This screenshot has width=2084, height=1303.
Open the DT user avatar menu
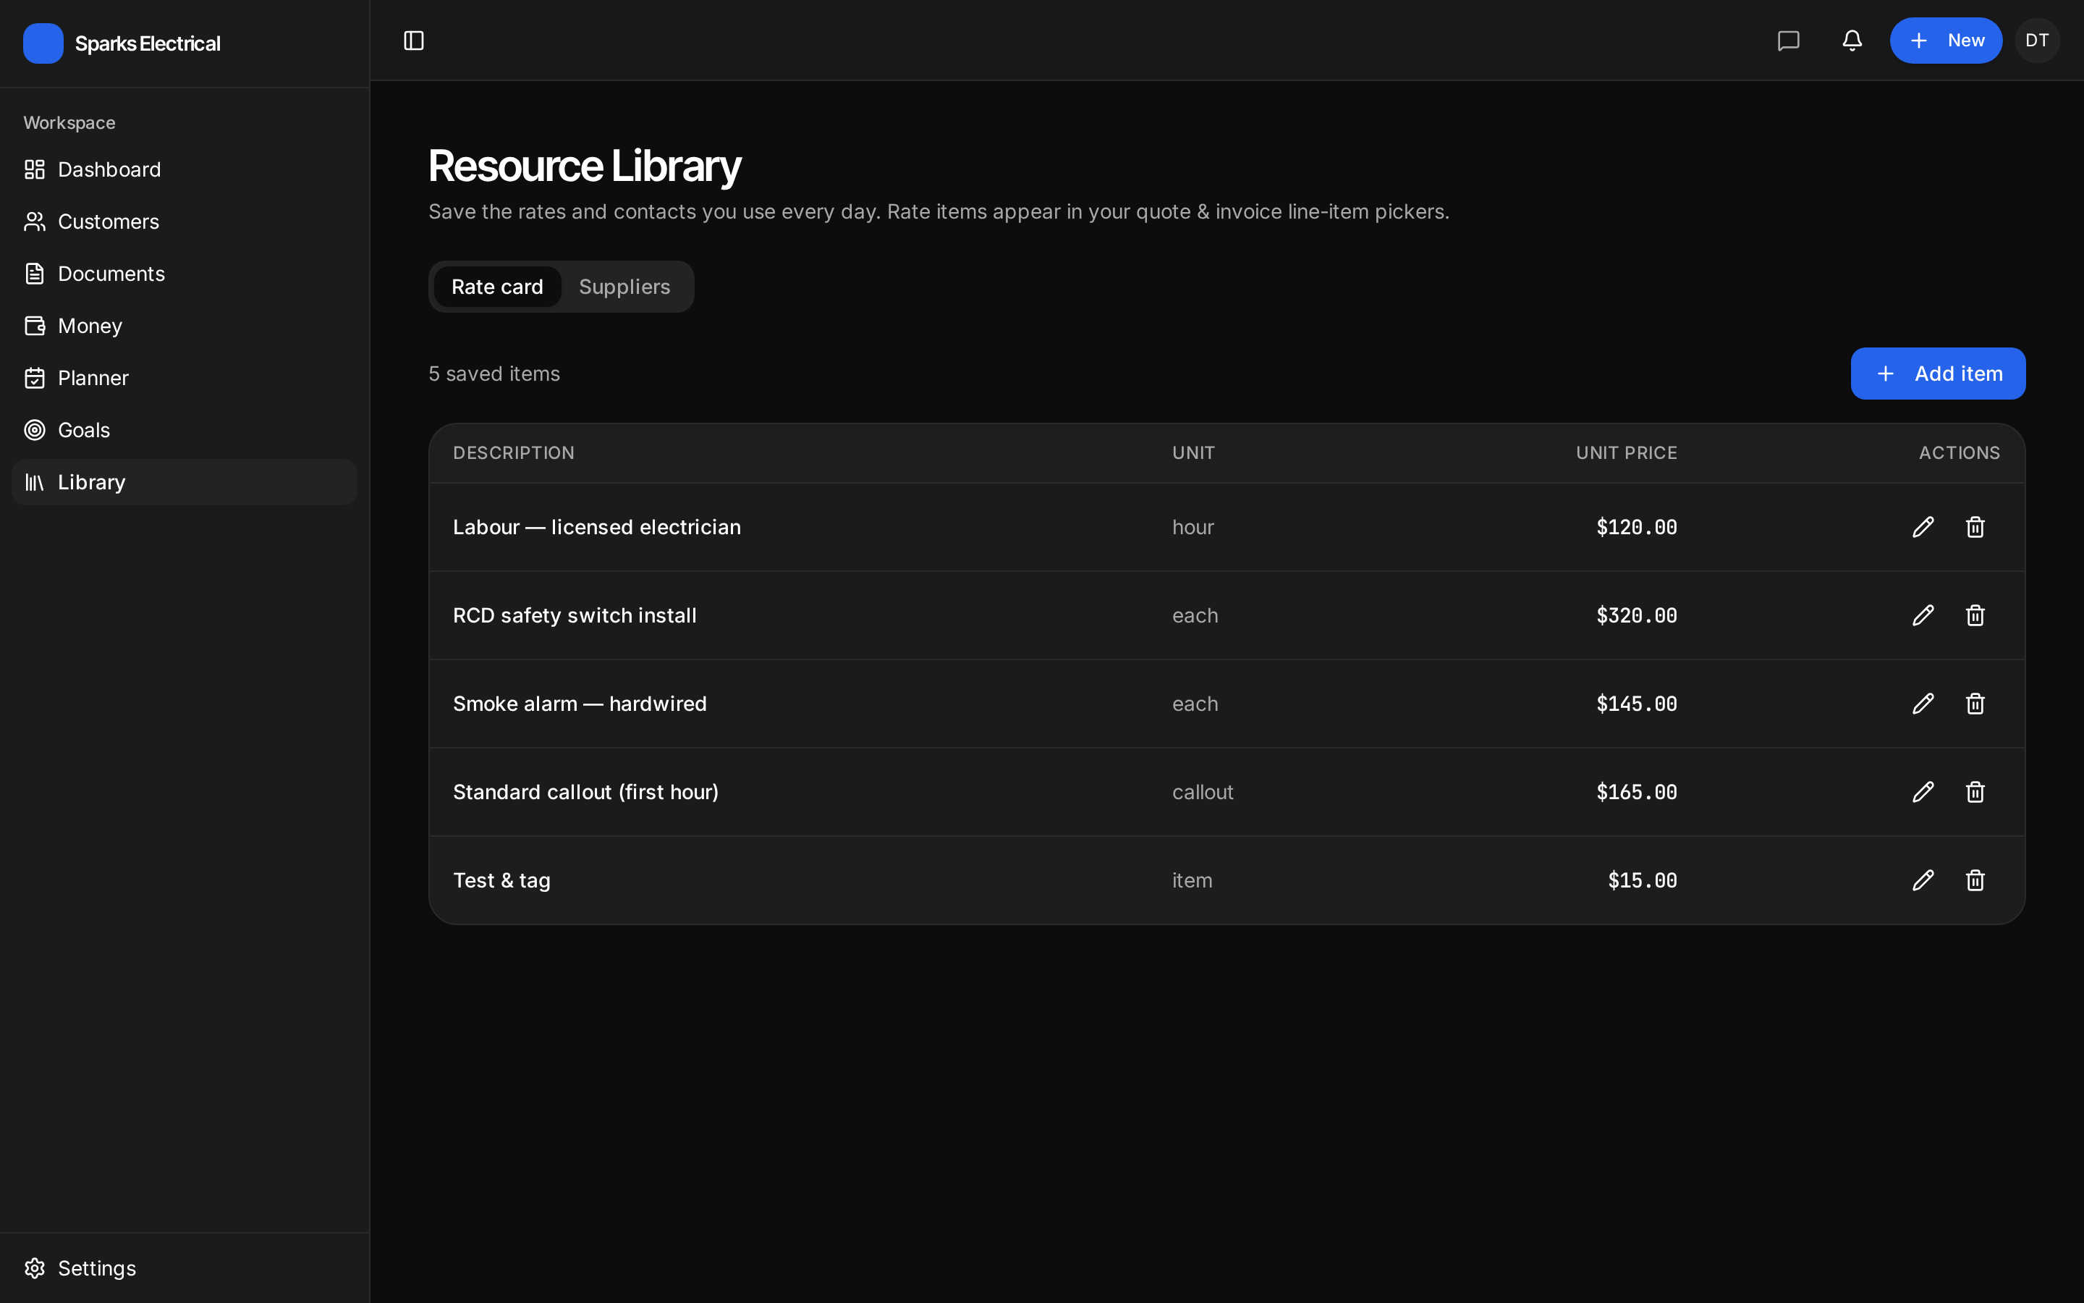[2037, 41]
